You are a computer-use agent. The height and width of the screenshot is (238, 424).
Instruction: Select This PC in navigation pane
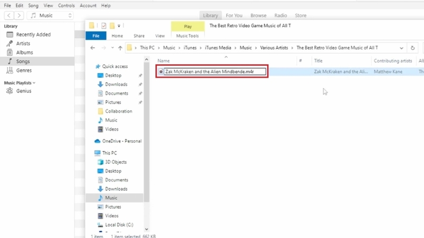[110, 153]
